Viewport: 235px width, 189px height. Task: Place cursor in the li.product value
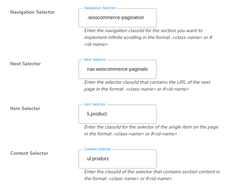[97, 114]
